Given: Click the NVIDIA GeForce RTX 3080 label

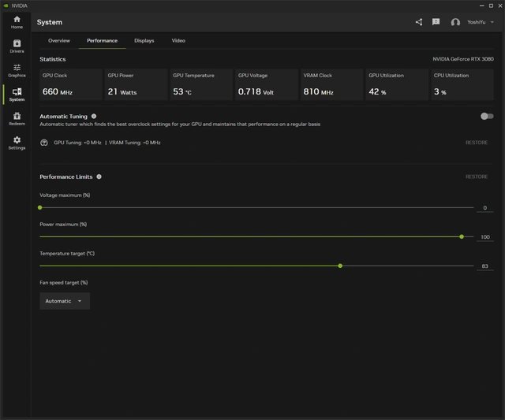Looking at the screenshot, I should (463, 59).
